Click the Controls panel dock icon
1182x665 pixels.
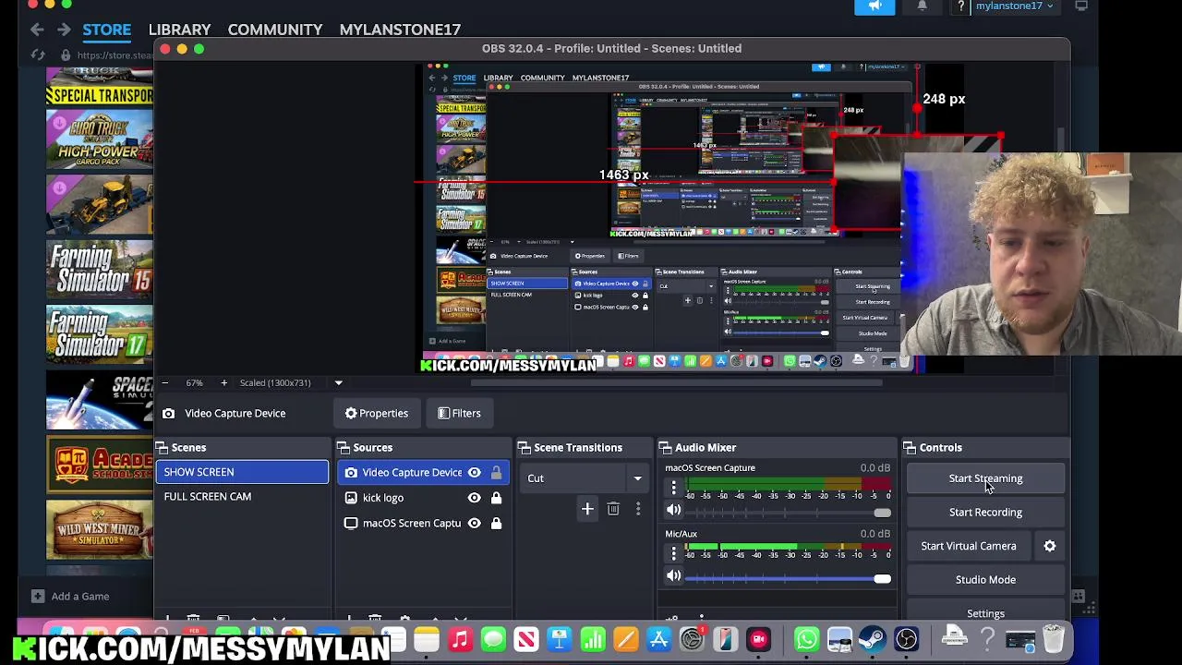[x=910, y=448]
